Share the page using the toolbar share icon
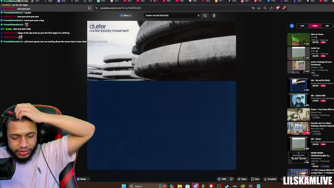This screenshot has width=334, height=188. (x=271, y=8)
